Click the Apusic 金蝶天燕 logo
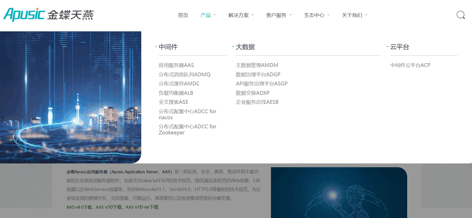Image resolution: width=472 pixels, height=218 pixels. [x=48, y=15]
